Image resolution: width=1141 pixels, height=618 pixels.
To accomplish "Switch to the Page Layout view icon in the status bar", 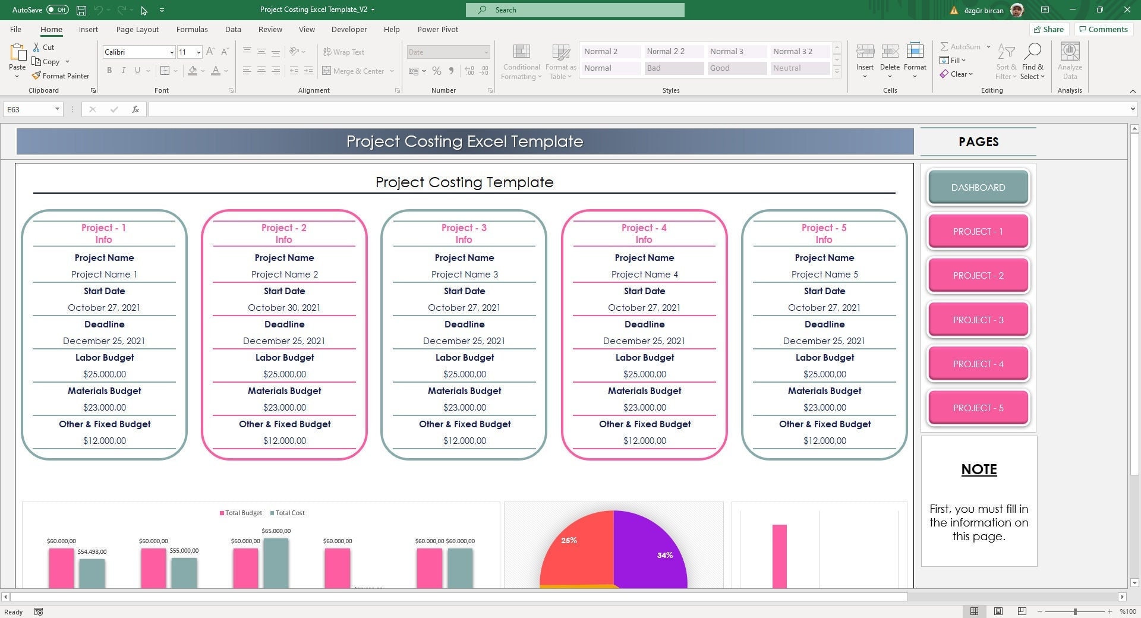I will click(x=998, y=611).
